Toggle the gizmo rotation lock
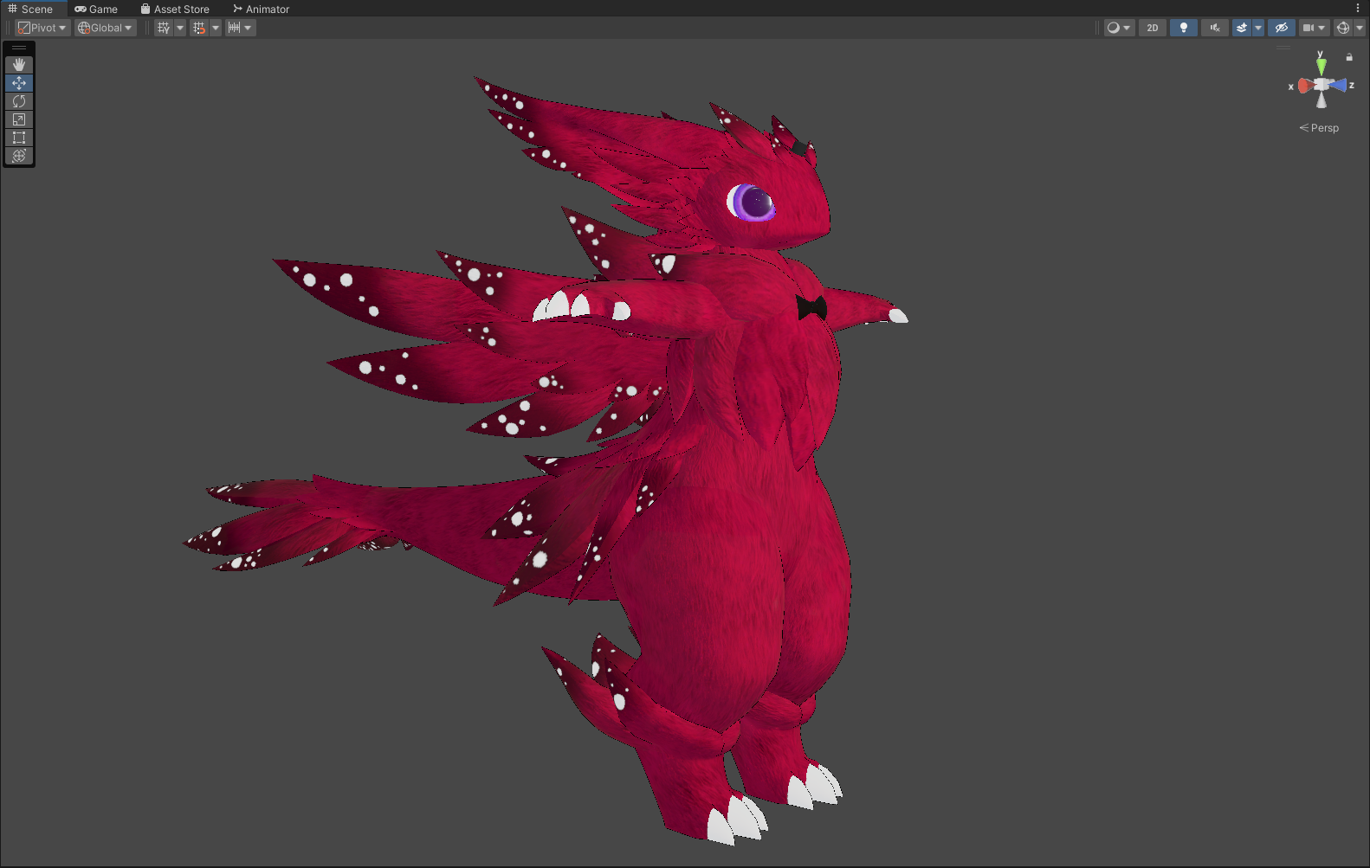The height and width of the screenshot is (868, 1370). (1349, 57)
